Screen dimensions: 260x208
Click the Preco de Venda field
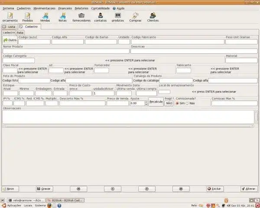tap(117, 103)
